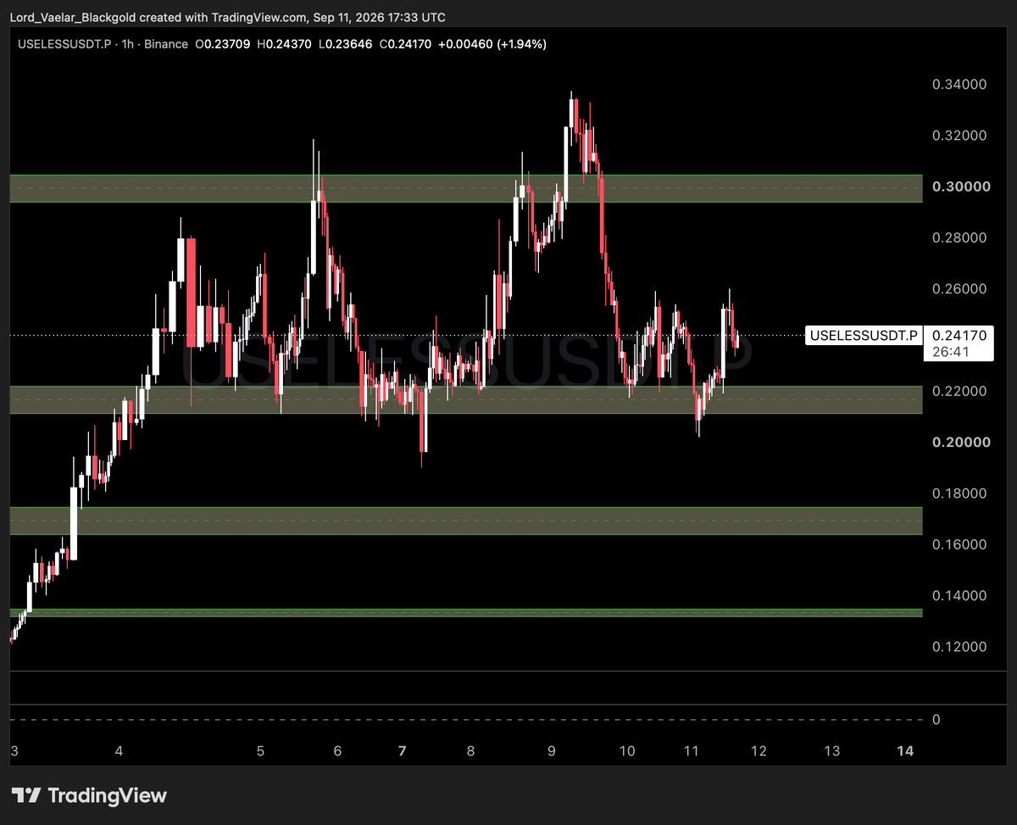Screen dimensions: 1017x825
Task: Click the TradingView logo icon at the bottom
Action: 26,795
